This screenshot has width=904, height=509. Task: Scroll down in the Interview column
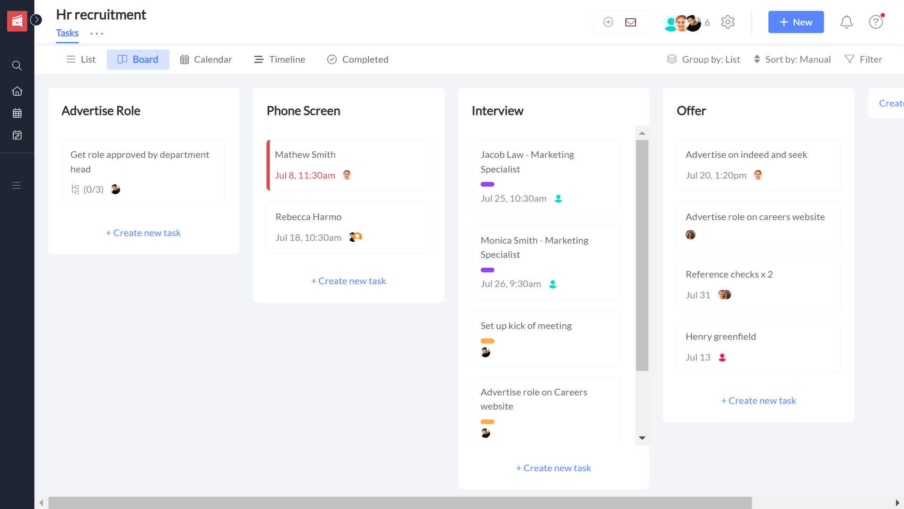643,438
